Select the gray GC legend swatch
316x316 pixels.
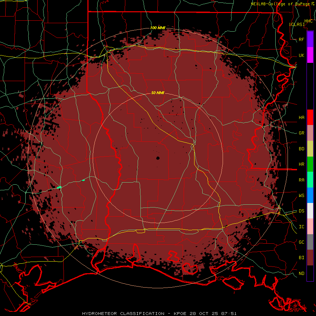[x=310, y=242]
